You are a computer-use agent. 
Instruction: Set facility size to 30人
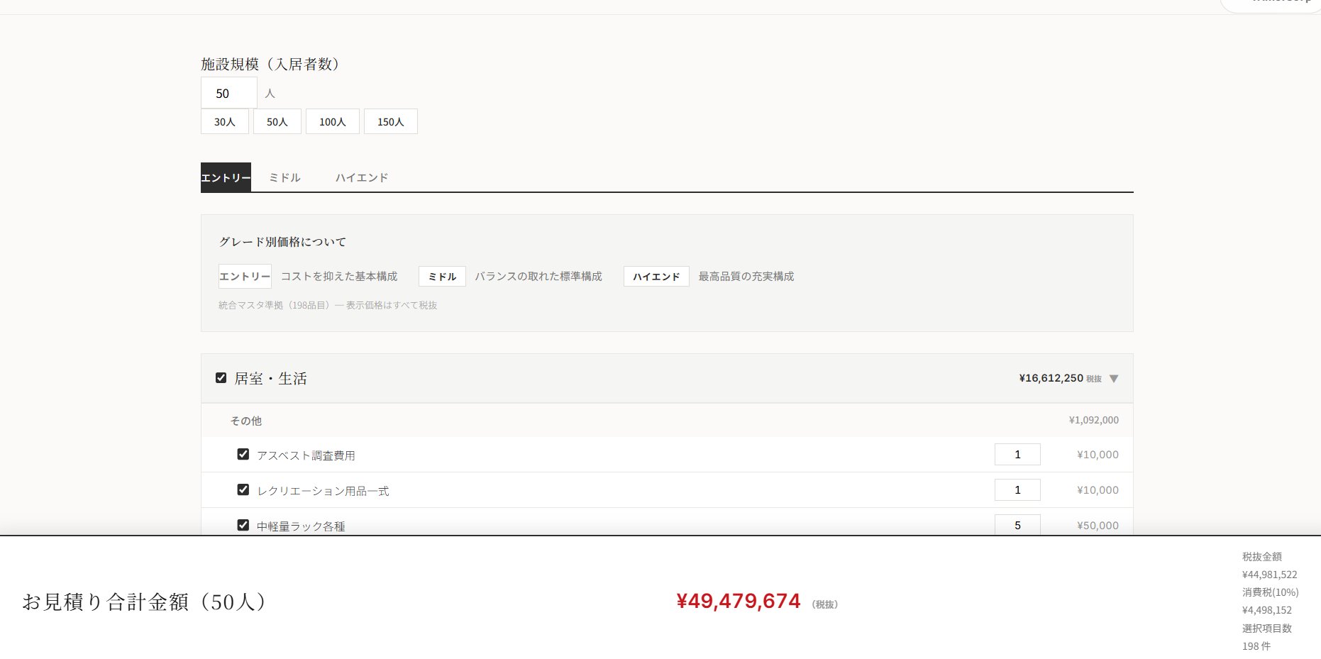(x=225, y=121)
